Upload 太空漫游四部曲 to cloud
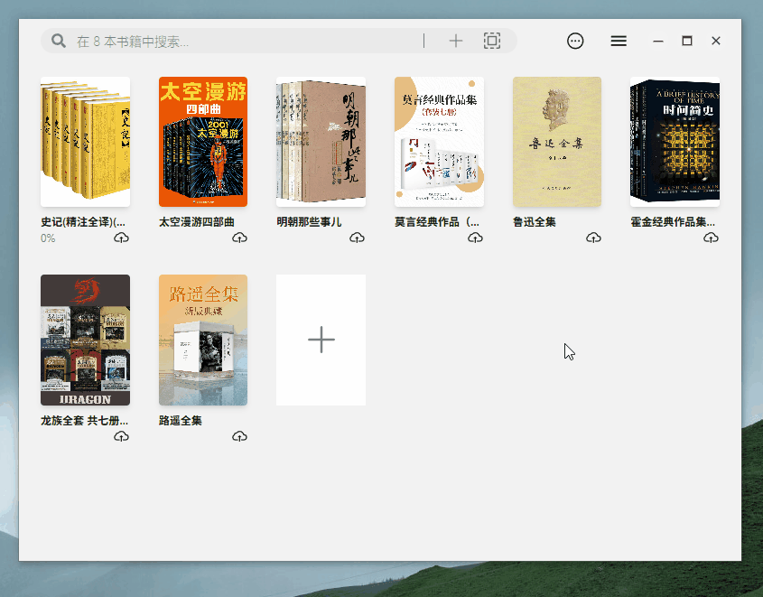This screenshot has width=763, height=597. 239,238
